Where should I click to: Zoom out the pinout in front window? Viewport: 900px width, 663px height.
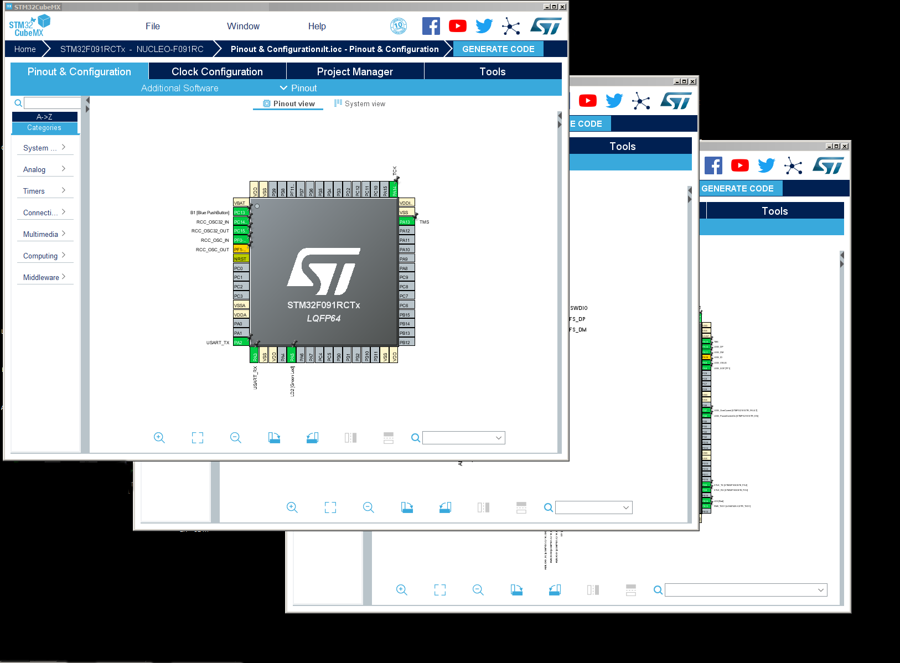[x=235, y=438]
